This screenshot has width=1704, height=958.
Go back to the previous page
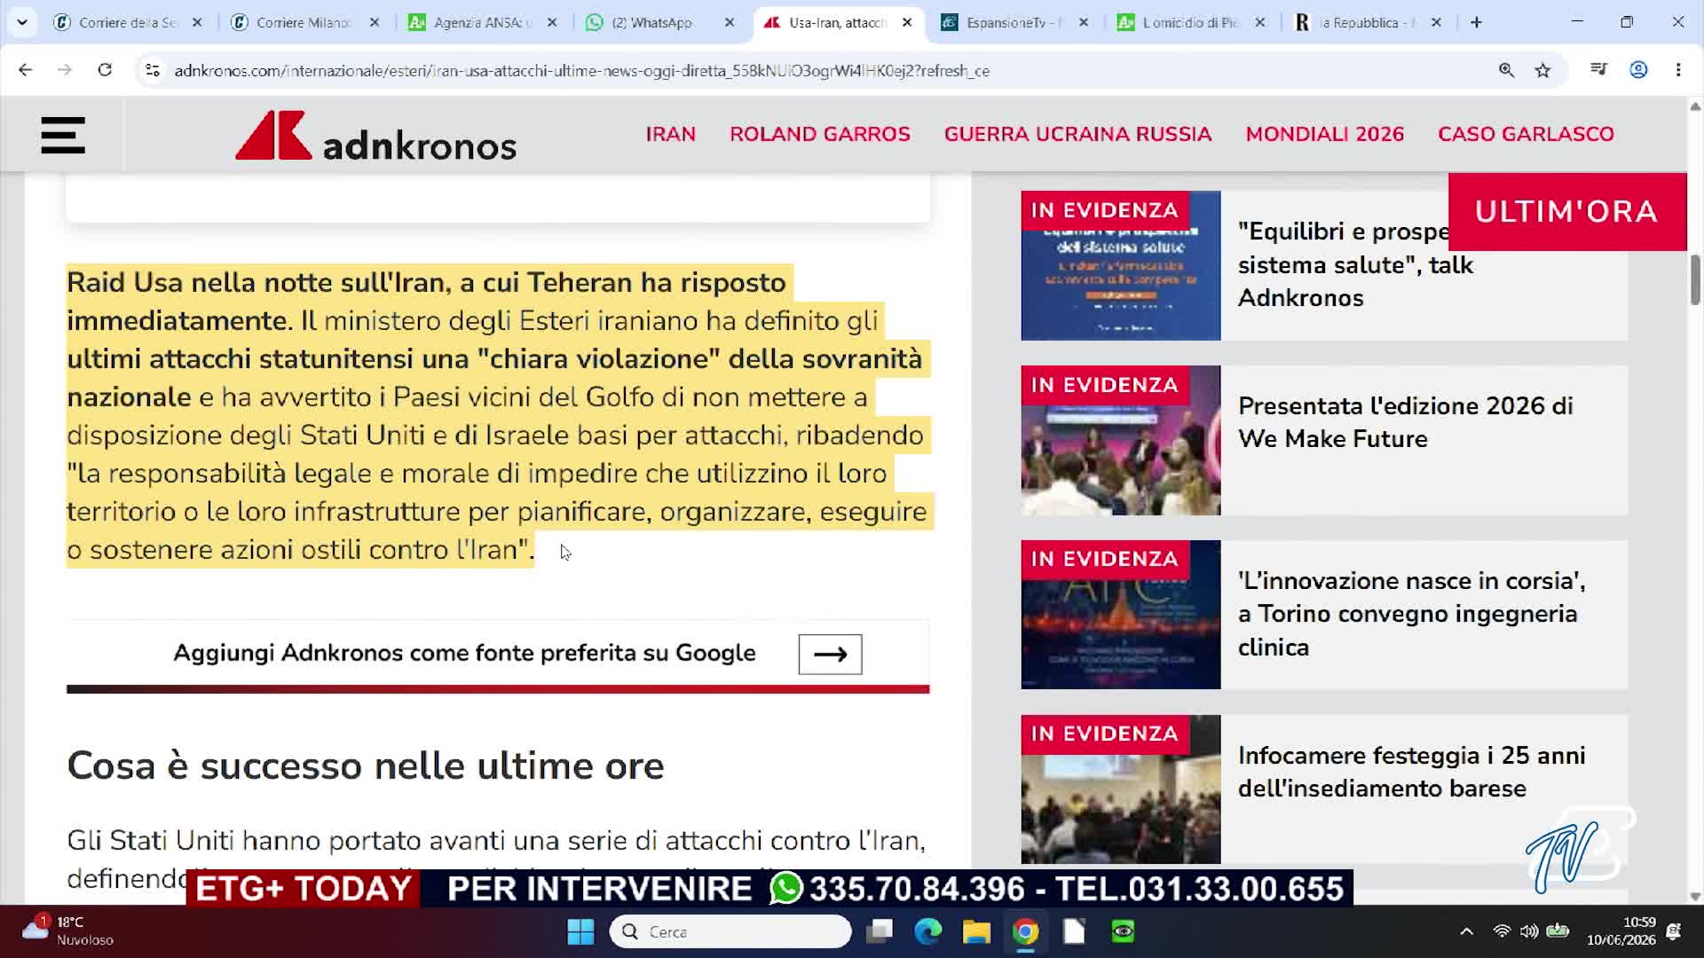pyautogui.click(x=25, y=70)
